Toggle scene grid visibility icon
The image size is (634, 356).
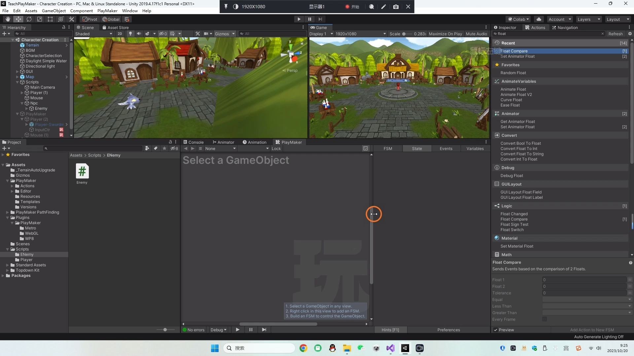click(172, 34)
